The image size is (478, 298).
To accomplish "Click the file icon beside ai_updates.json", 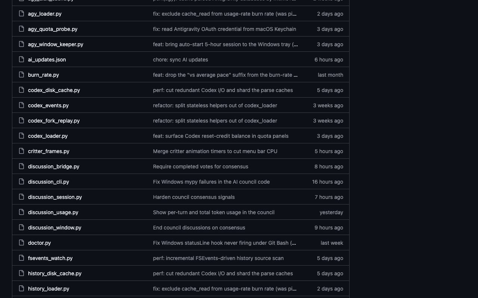I will click(22, 60).
